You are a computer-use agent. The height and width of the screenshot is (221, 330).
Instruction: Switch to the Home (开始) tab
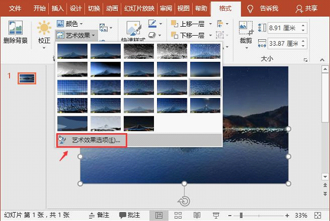39,8
